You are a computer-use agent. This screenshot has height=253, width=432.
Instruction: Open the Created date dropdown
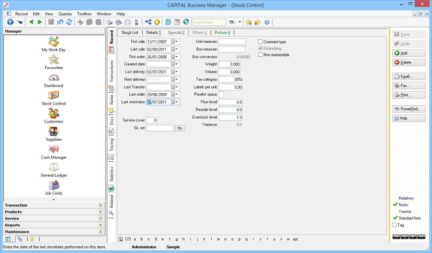click(x=177, y=64)
